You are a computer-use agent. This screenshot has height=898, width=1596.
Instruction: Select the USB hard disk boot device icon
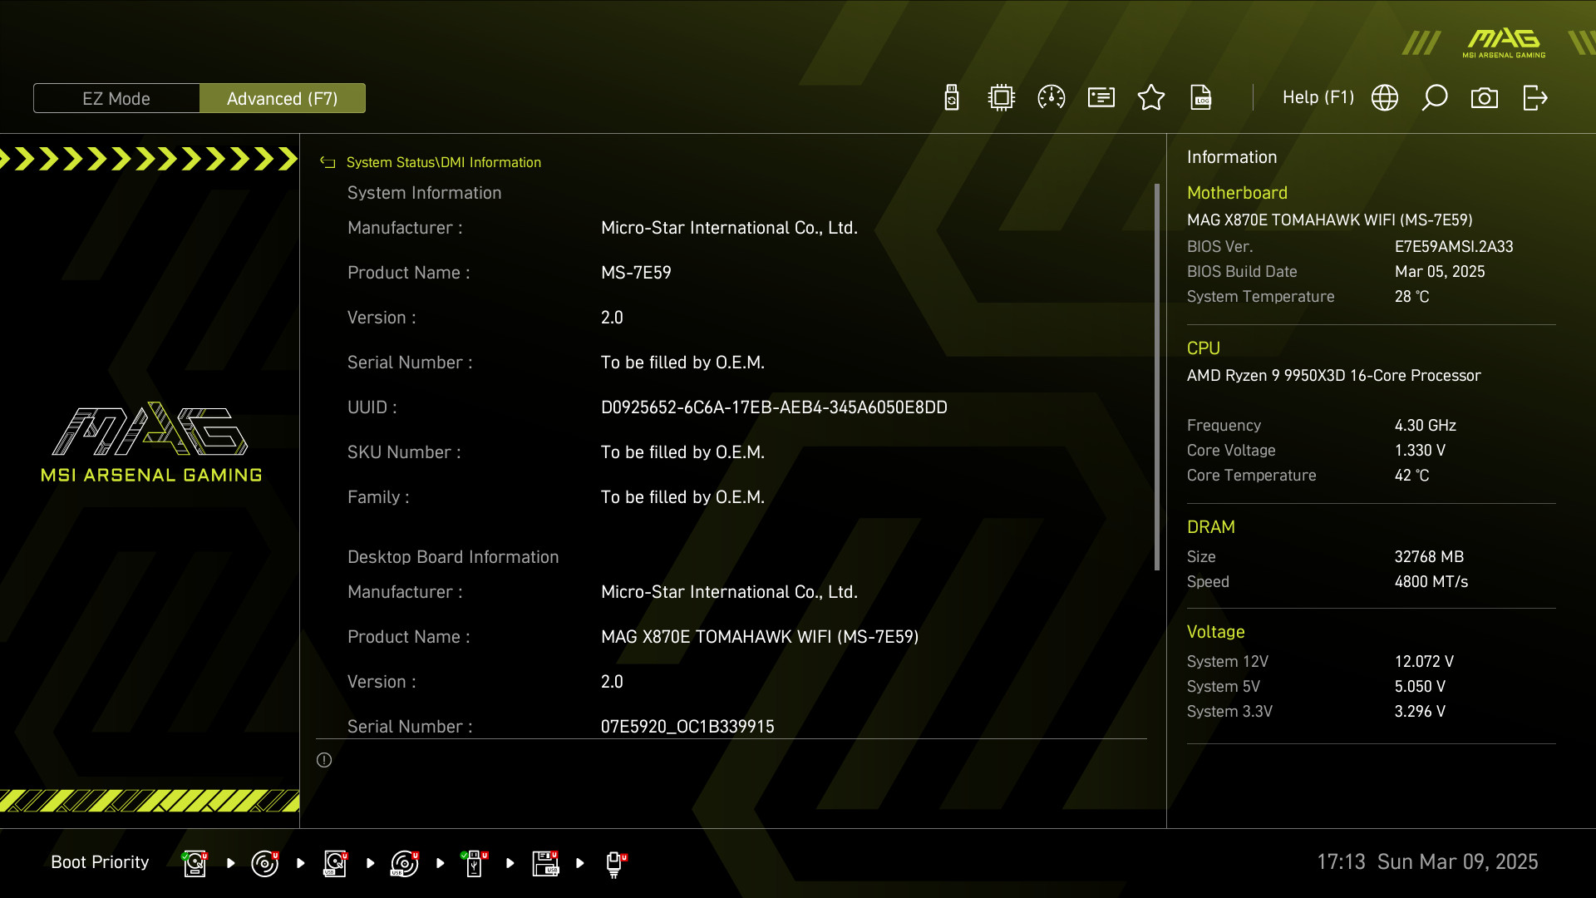click(x=335, y=863)
